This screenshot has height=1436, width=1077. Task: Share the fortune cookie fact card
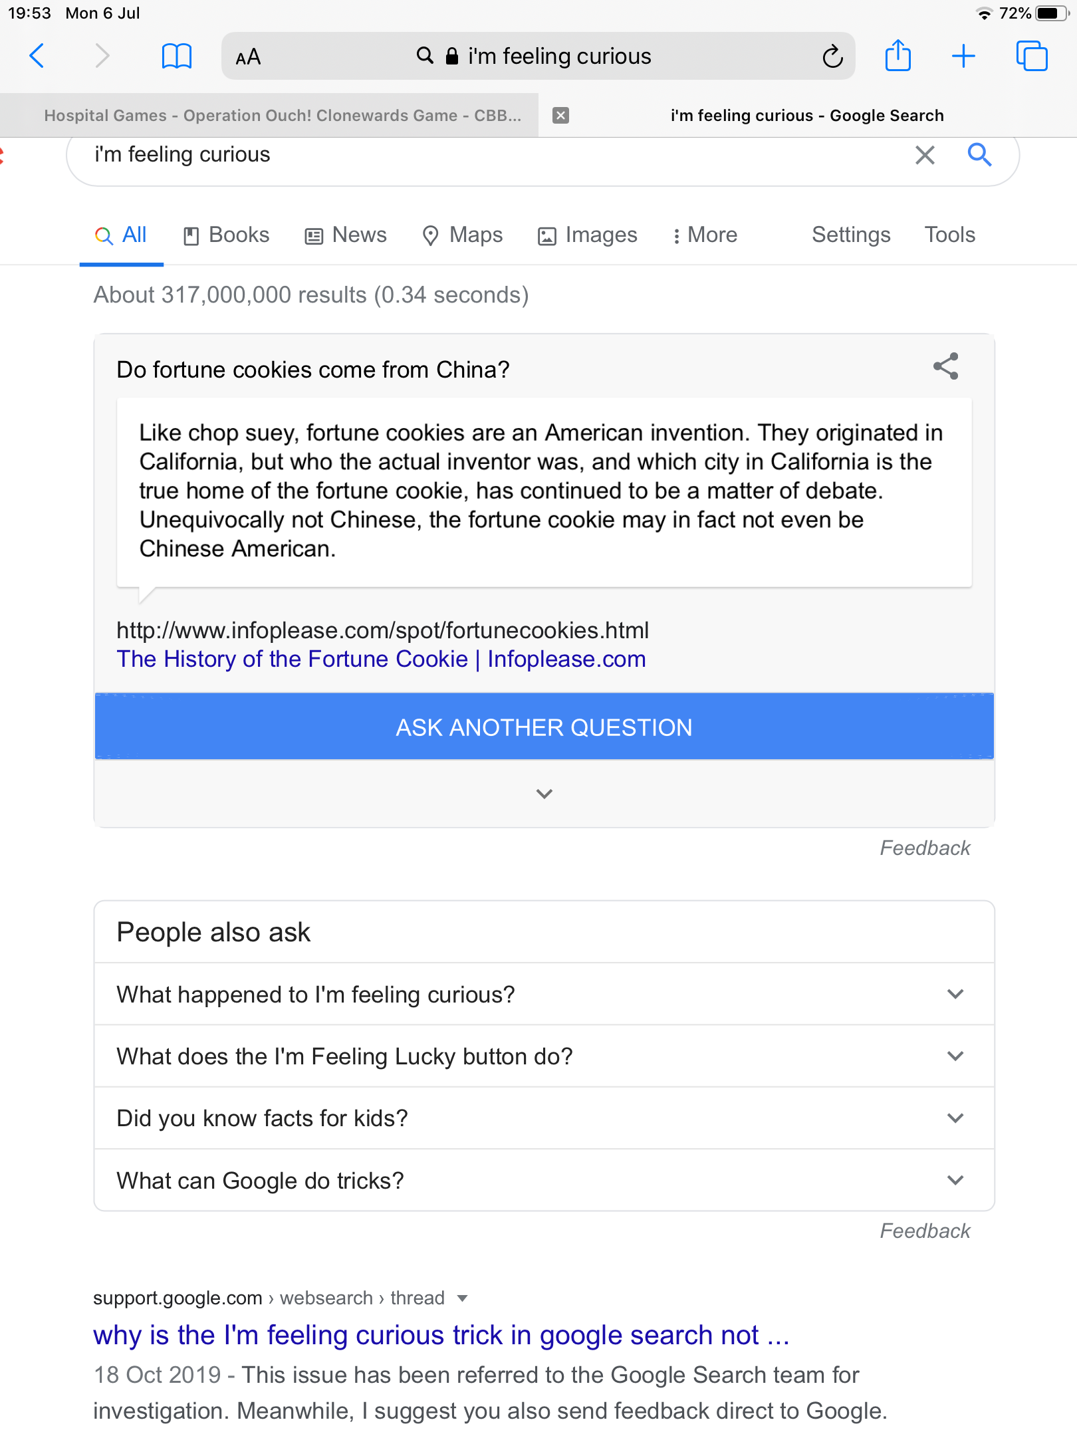click(945, 366)
